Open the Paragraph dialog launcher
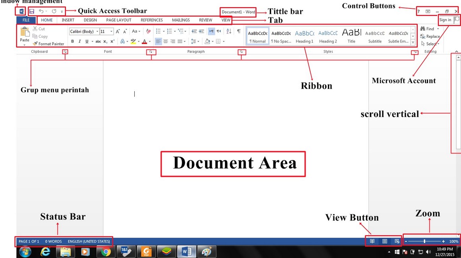The height and width of the screenshot is (258, 461). pyautogui.click(x=241, y=52)
